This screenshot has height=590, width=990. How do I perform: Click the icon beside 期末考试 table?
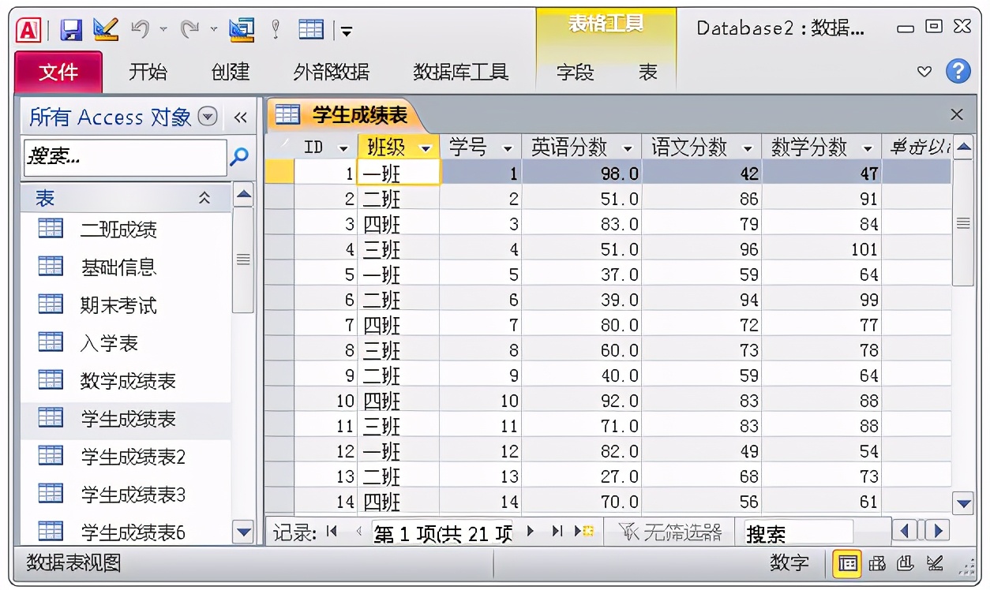tap(51, 304)
